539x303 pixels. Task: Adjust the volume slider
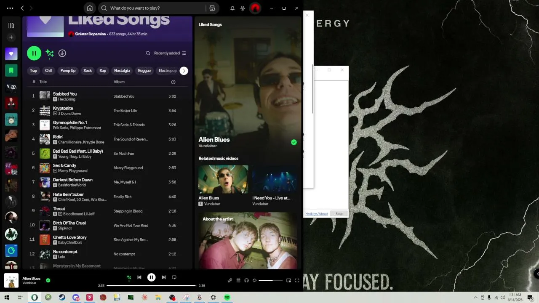(271, 280)
